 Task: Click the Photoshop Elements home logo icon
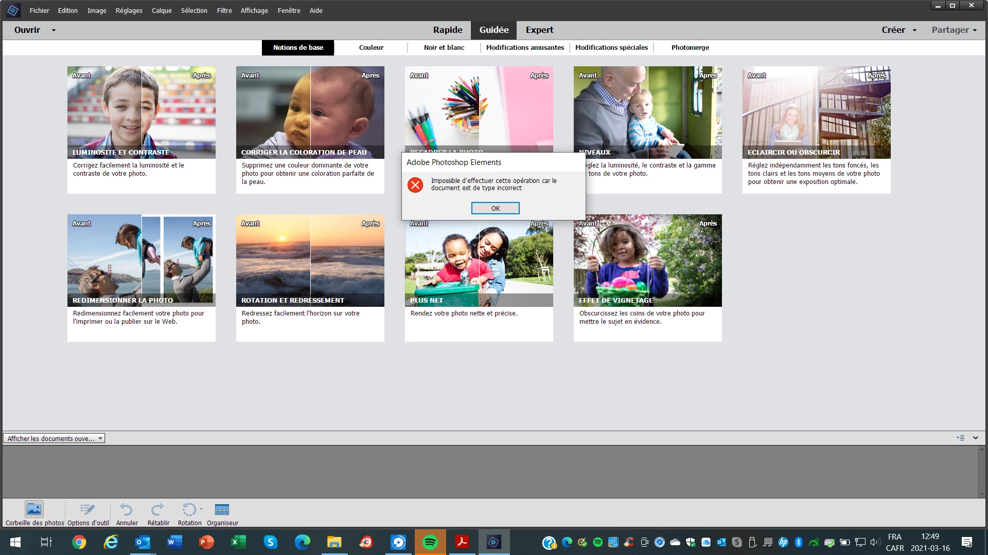click(x=13, y=10)
